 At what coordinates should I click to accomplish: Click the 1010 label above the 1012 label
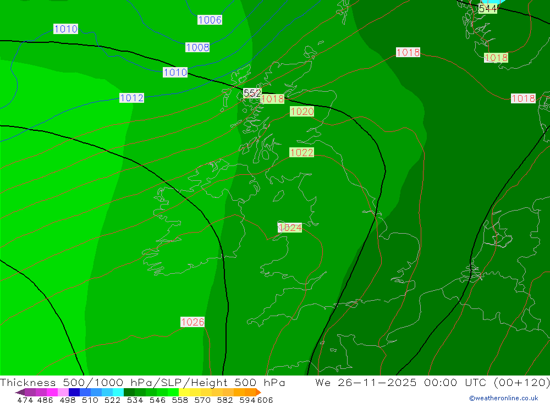65,29
